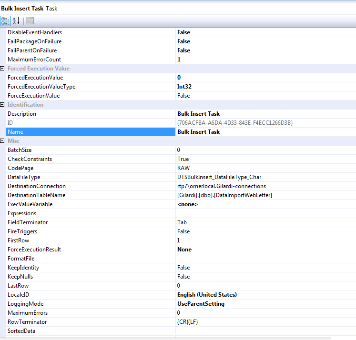356x340 pixels.
Task: Select the MaximumErrors property
Action: 28,313
